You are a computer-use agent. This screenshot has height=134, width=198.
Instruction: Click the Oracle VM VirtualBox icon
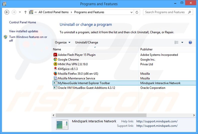click(55, 88)
